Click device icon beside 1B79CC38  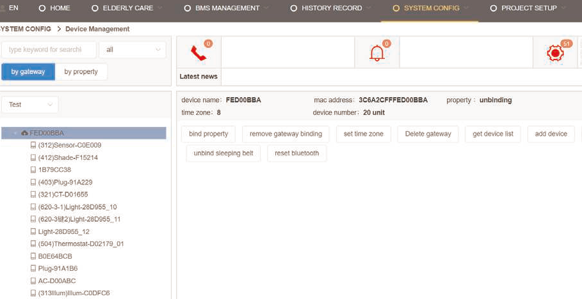pyautogui.click(x=33, y=170)
